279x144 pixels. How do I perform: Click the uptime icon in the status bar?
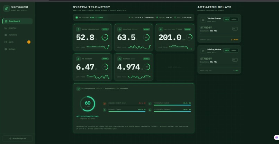click(x=157, y=18)
